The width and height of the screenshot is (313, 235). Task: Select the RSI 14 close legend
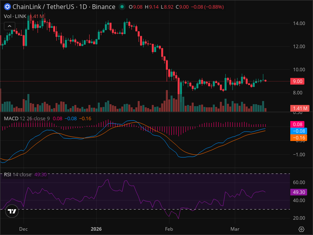[x=18, y=174]
